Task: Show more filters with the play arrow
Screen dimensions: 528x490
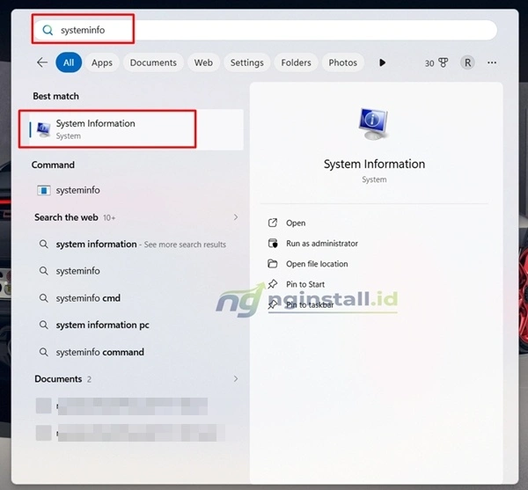Action: (382, 62)
